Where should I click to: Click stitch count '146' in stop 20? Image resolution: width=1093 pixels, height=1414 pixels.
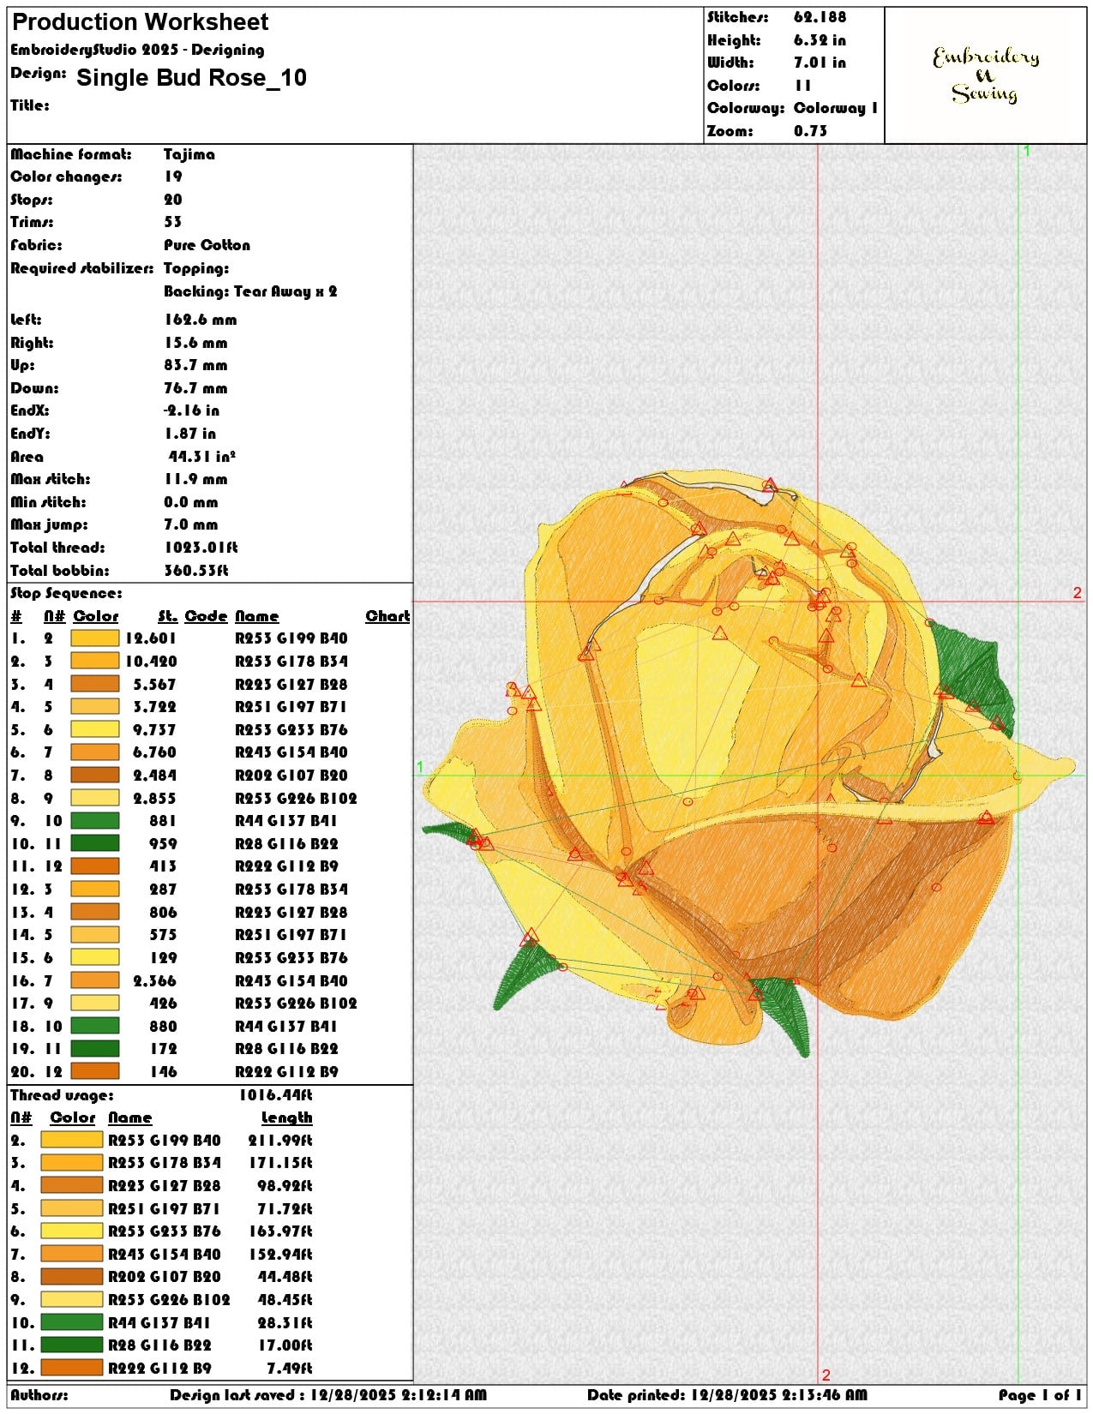(163, 1072)
